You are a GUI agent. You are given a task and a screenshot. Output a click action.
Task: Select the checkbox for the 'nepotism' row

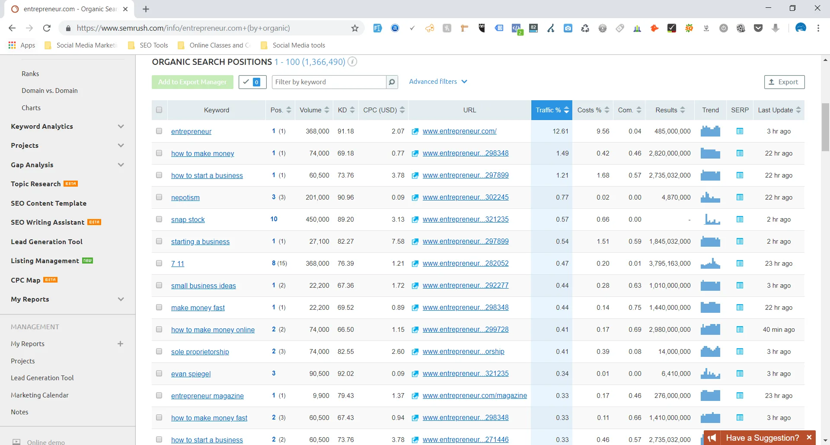[159, 197]
